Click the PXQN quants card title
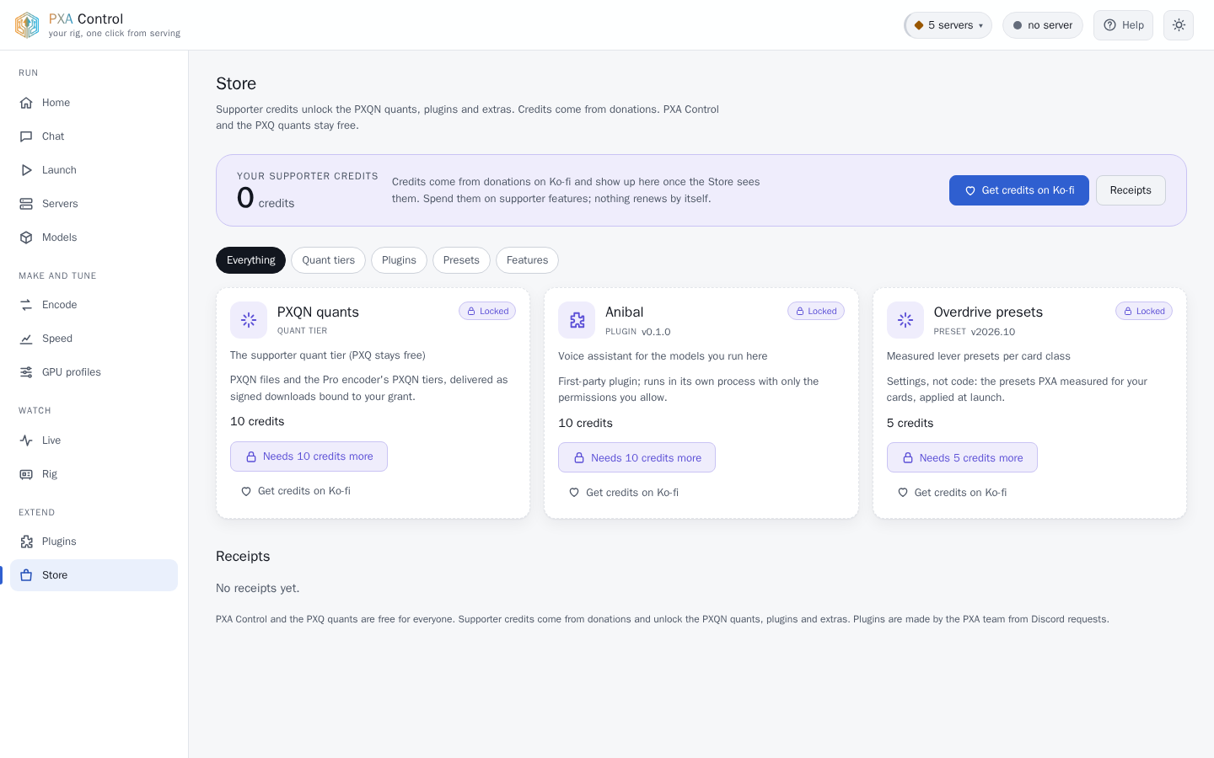 click(x=318, y=312)
